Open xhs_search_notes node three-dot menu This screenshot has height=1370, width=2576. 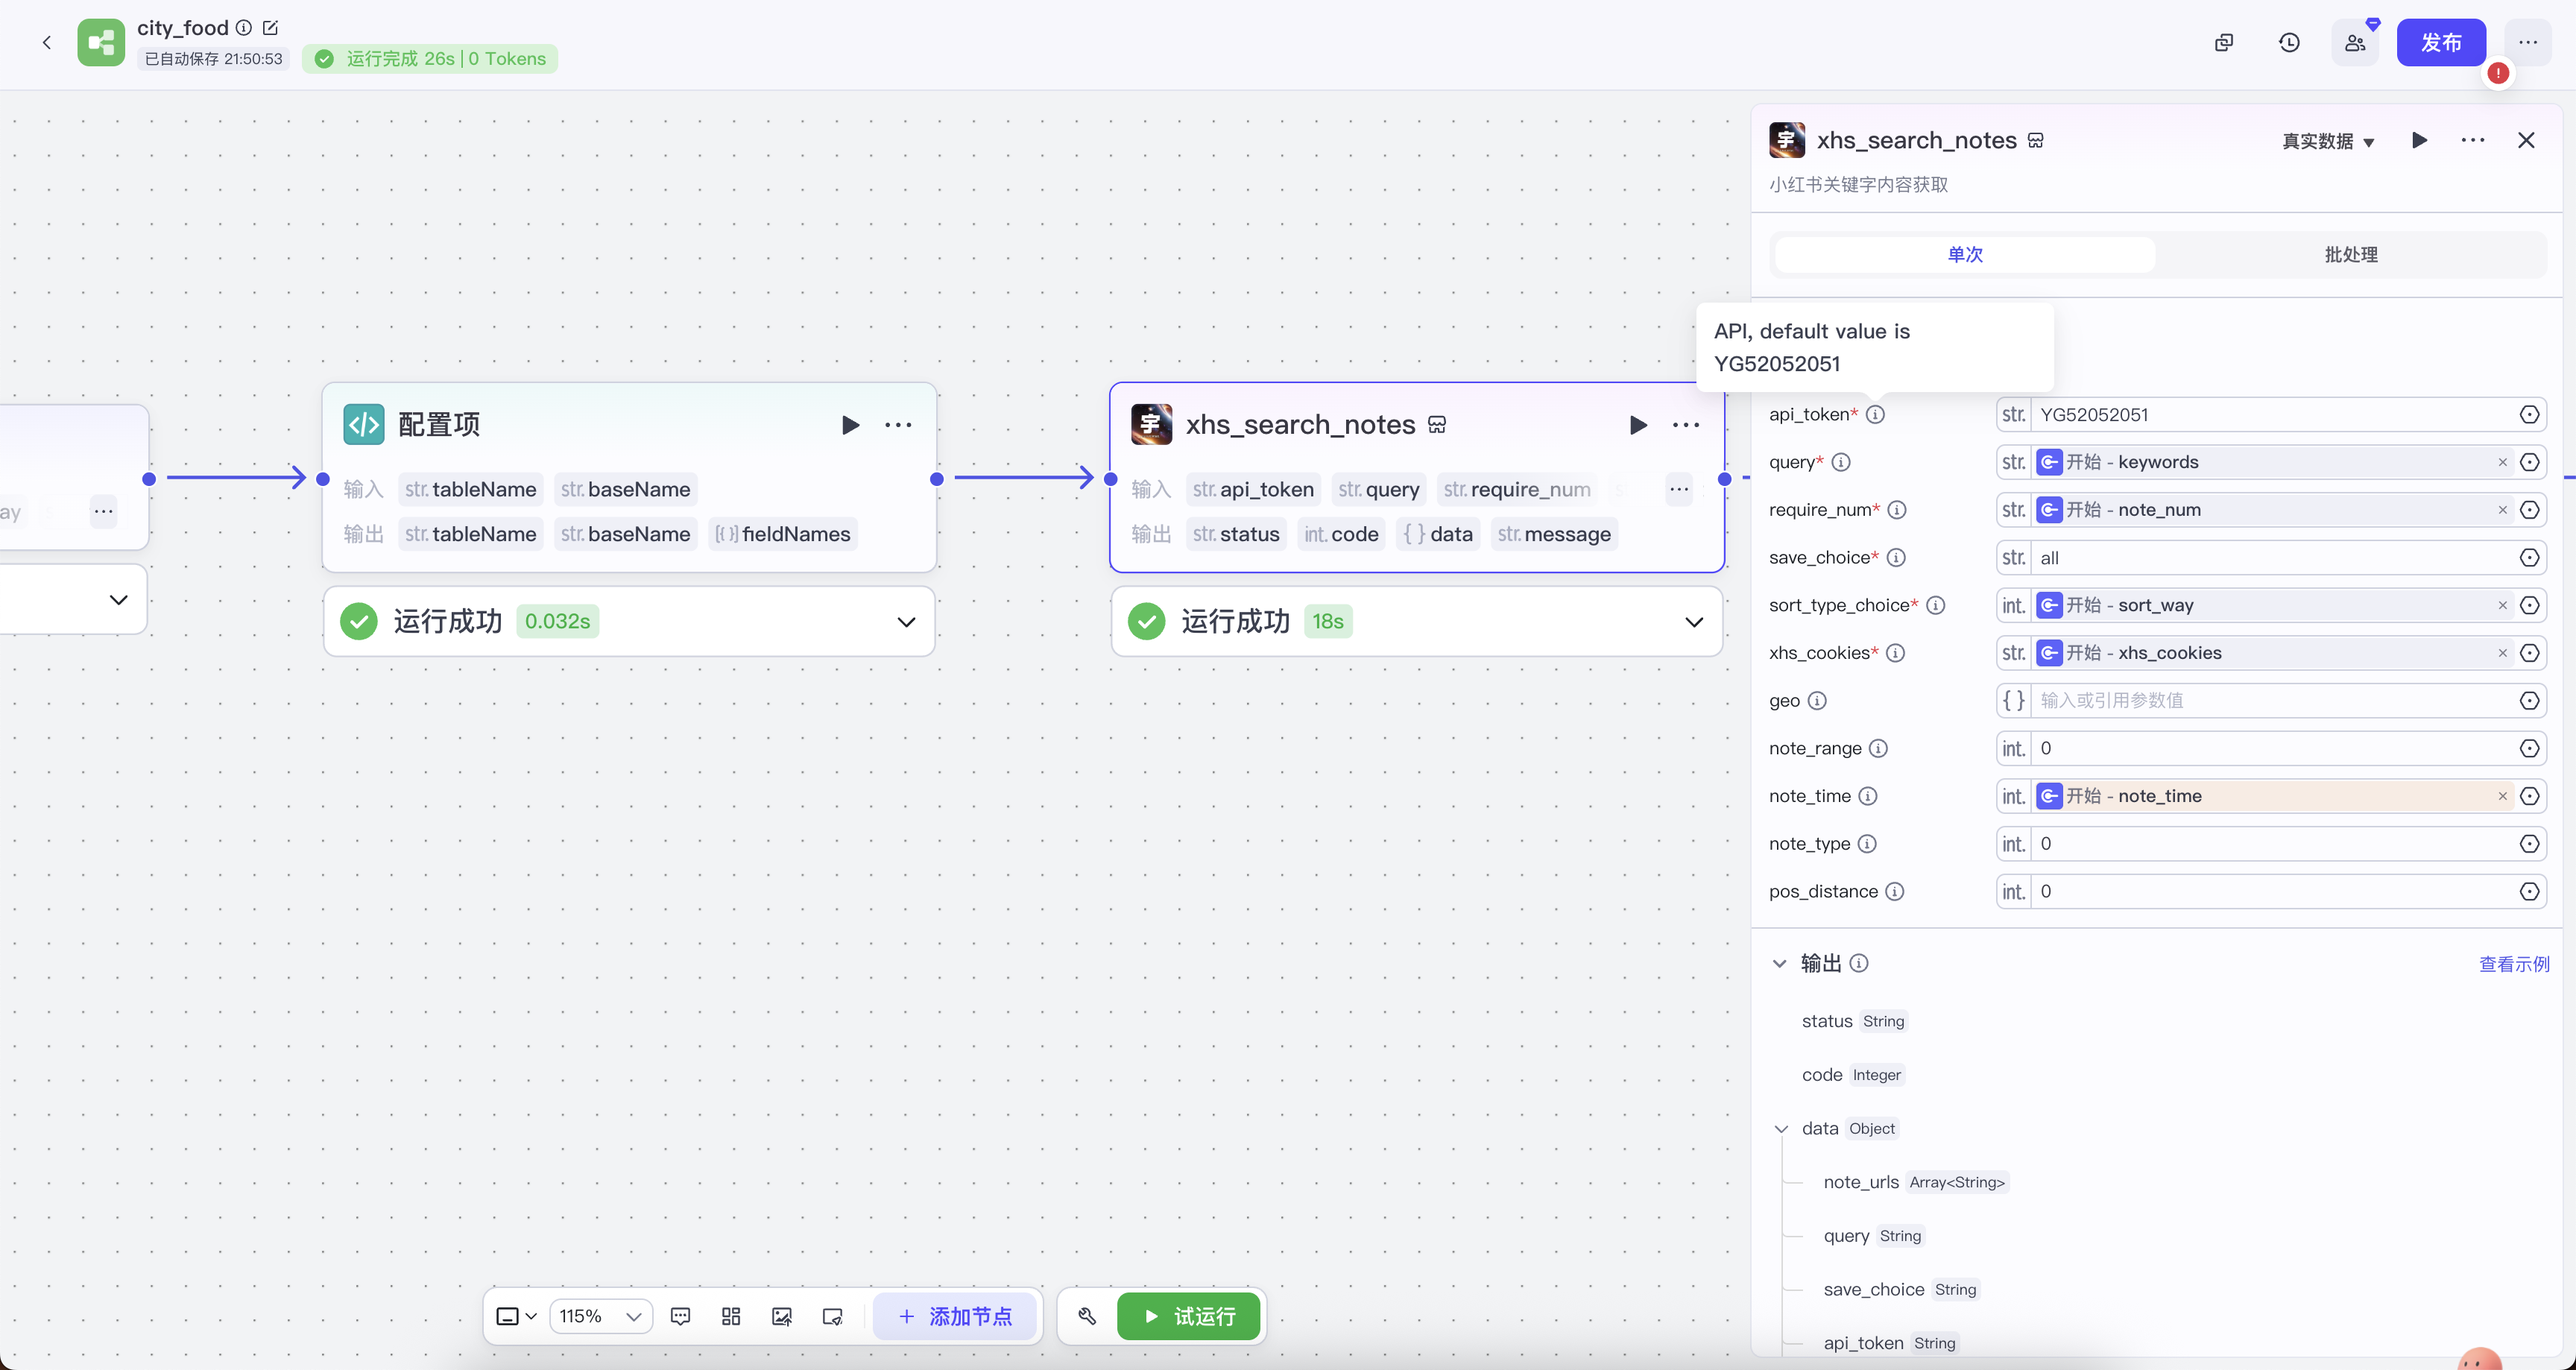pos(1686,425)
